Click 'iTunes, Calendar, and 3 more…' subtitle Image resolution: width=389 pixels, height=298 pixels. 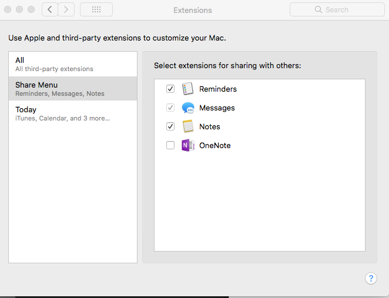(62, 118)
